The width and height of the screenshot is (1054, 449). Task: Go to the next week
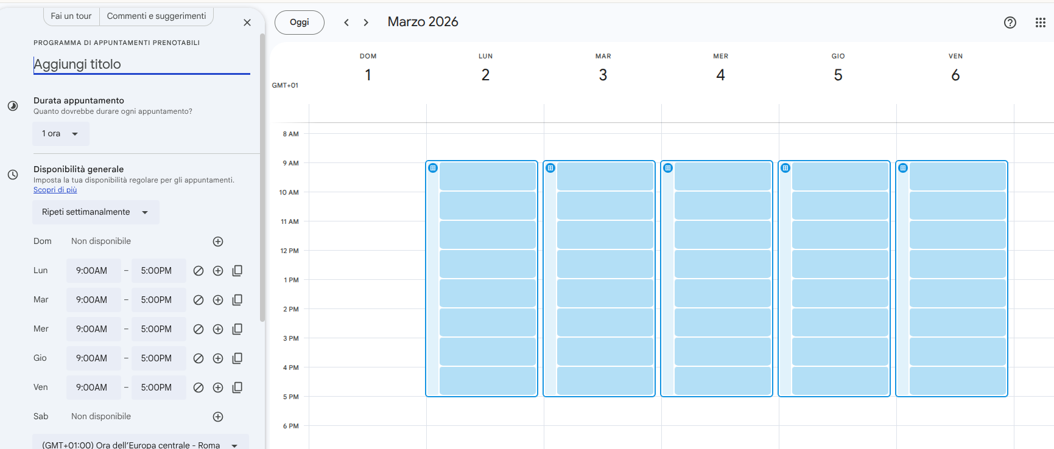[x=366, y=23]
